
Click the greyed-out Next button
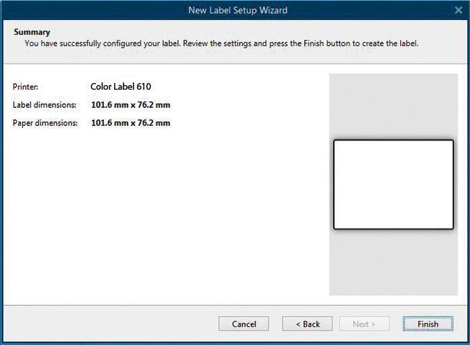coord(364,324)
